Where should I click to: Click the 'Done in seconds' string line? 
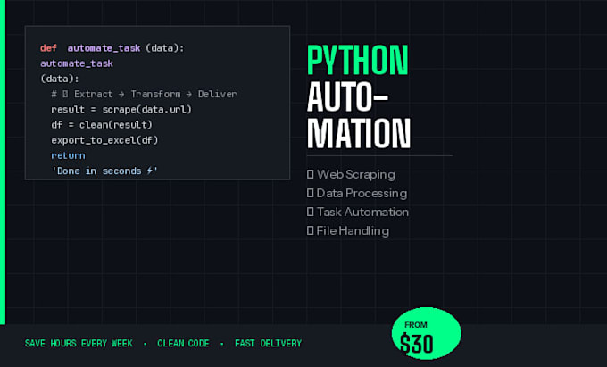coord(104,171)
